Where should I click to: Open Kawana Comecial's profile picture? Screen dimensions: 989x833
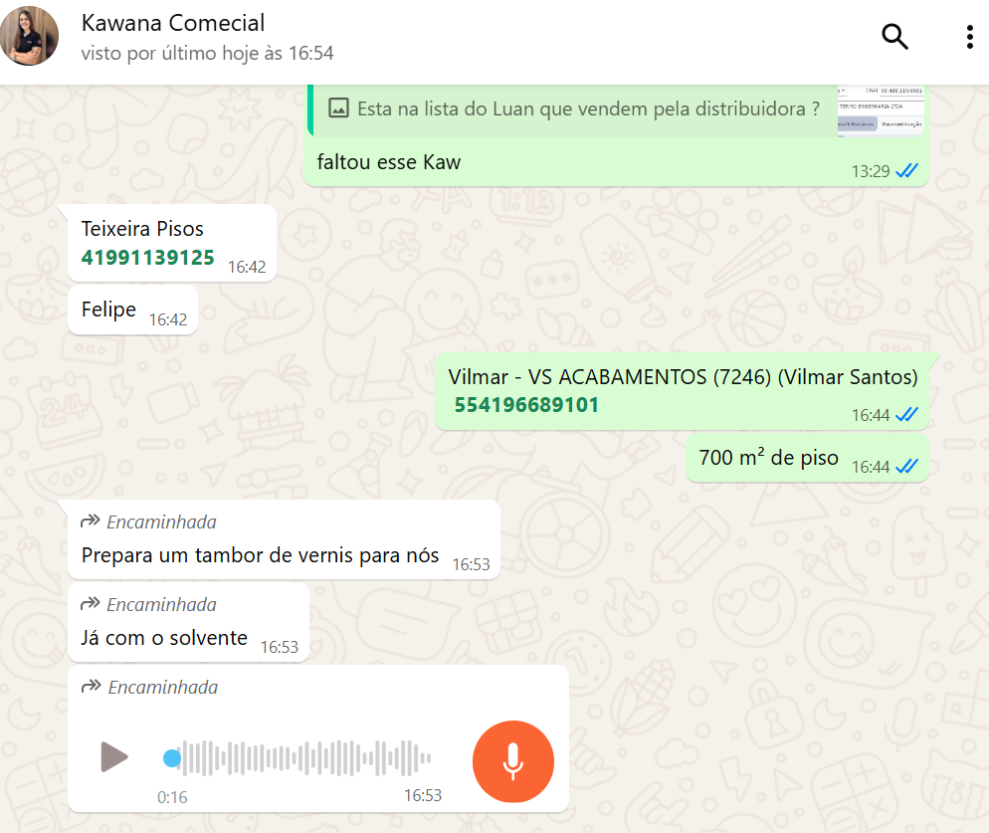(29, 36)
